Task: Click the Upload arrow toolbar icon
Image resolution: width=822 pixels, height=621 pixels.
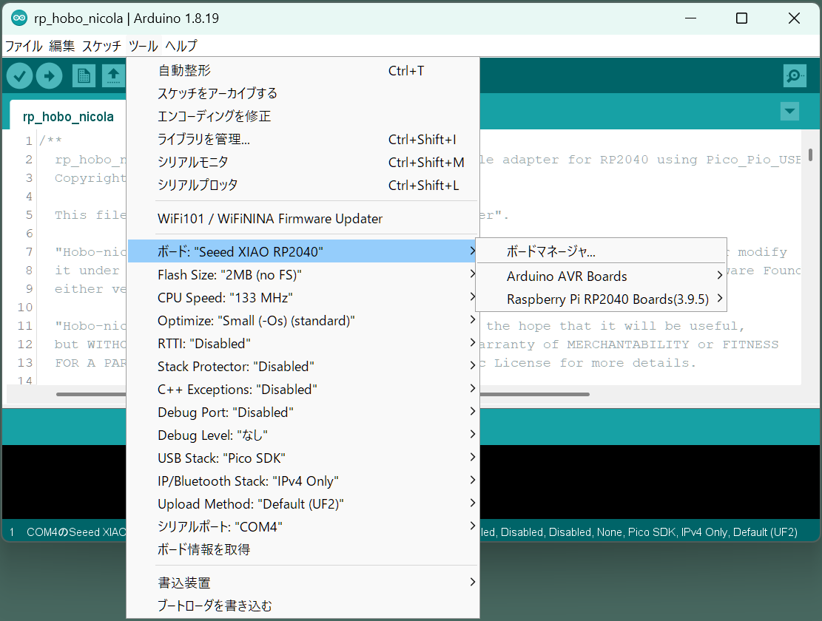Action: [x=49, y=75]
